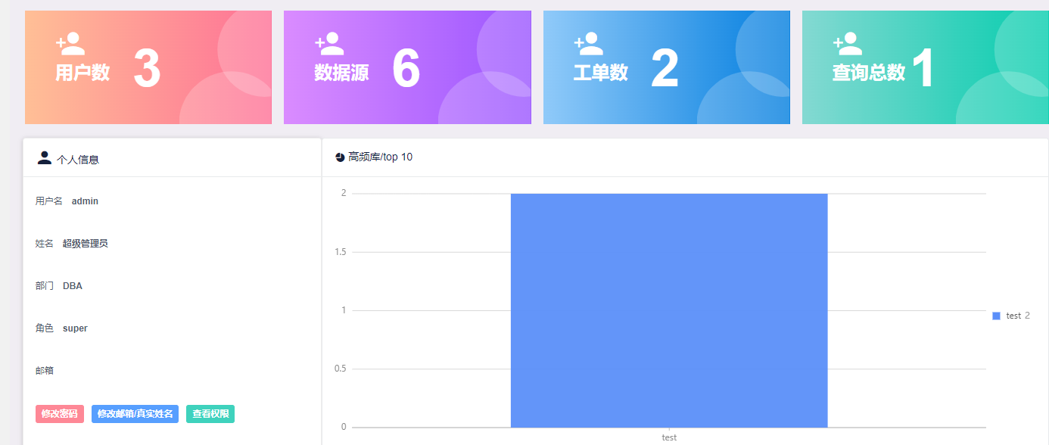Click the person-plus icon on 工单数 card
The image size is (1049, 445).
point(589,43)
